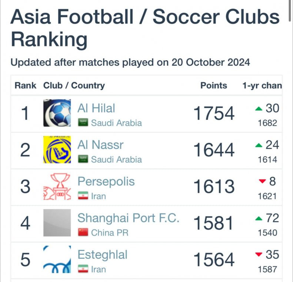Click the Persepolis trophy logo

[x=57, y=186]
